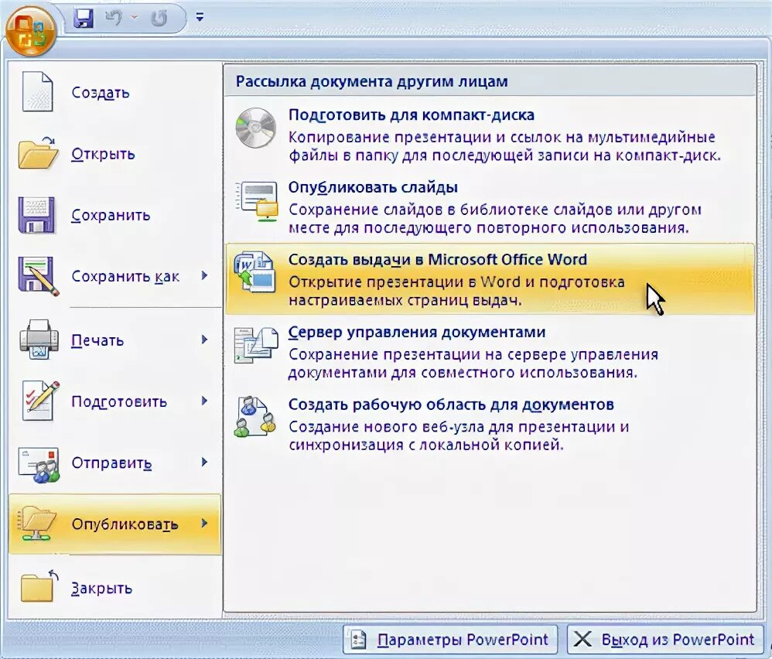
Task: Click the Undo arrow in quick access toolbar
Action: click(114, 19)
